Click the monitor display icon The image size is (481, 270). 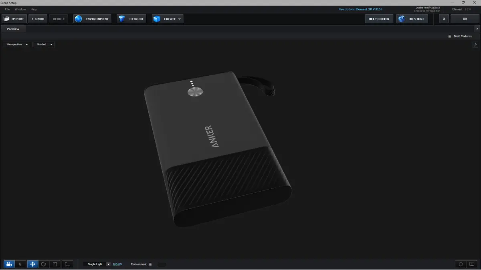tap(472, 264)
